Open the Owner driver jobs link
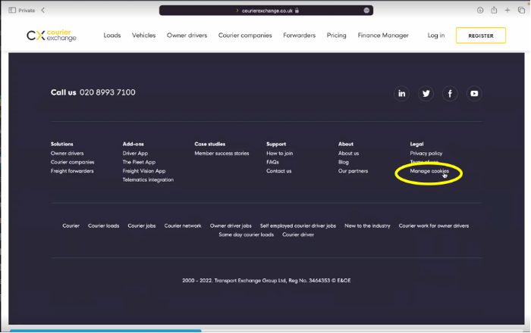Viewport: 531px width, 333px height. point(231,226)
